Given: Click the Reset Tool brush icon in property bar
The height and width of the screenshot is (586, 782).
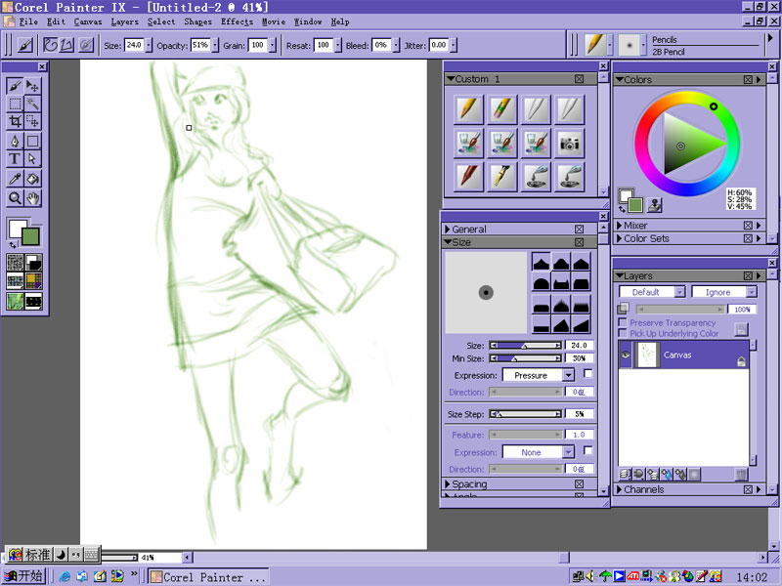Looking at the screenshot, I should point(25,45).
